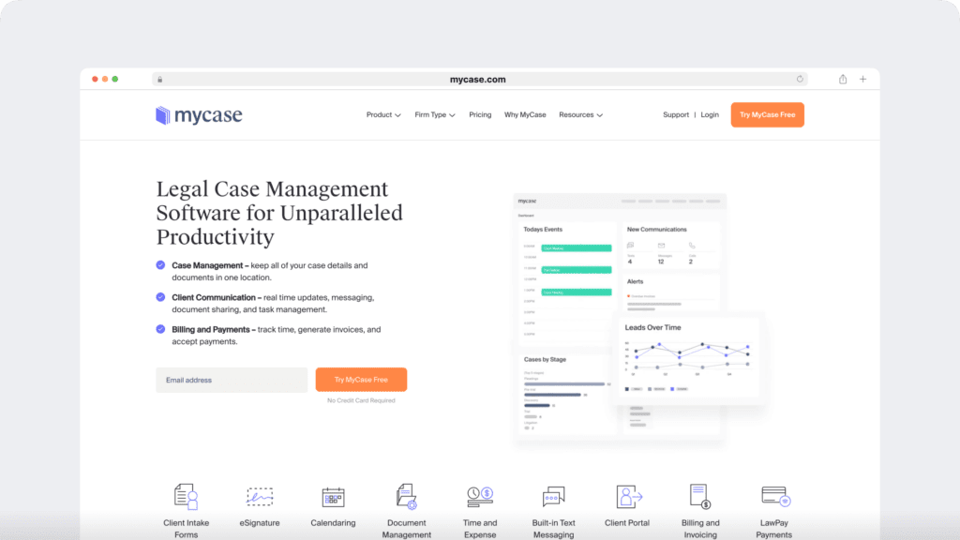Viewport: 960px width, 540px height.
Task: Click the Email address input field
Action: [231, 380]
